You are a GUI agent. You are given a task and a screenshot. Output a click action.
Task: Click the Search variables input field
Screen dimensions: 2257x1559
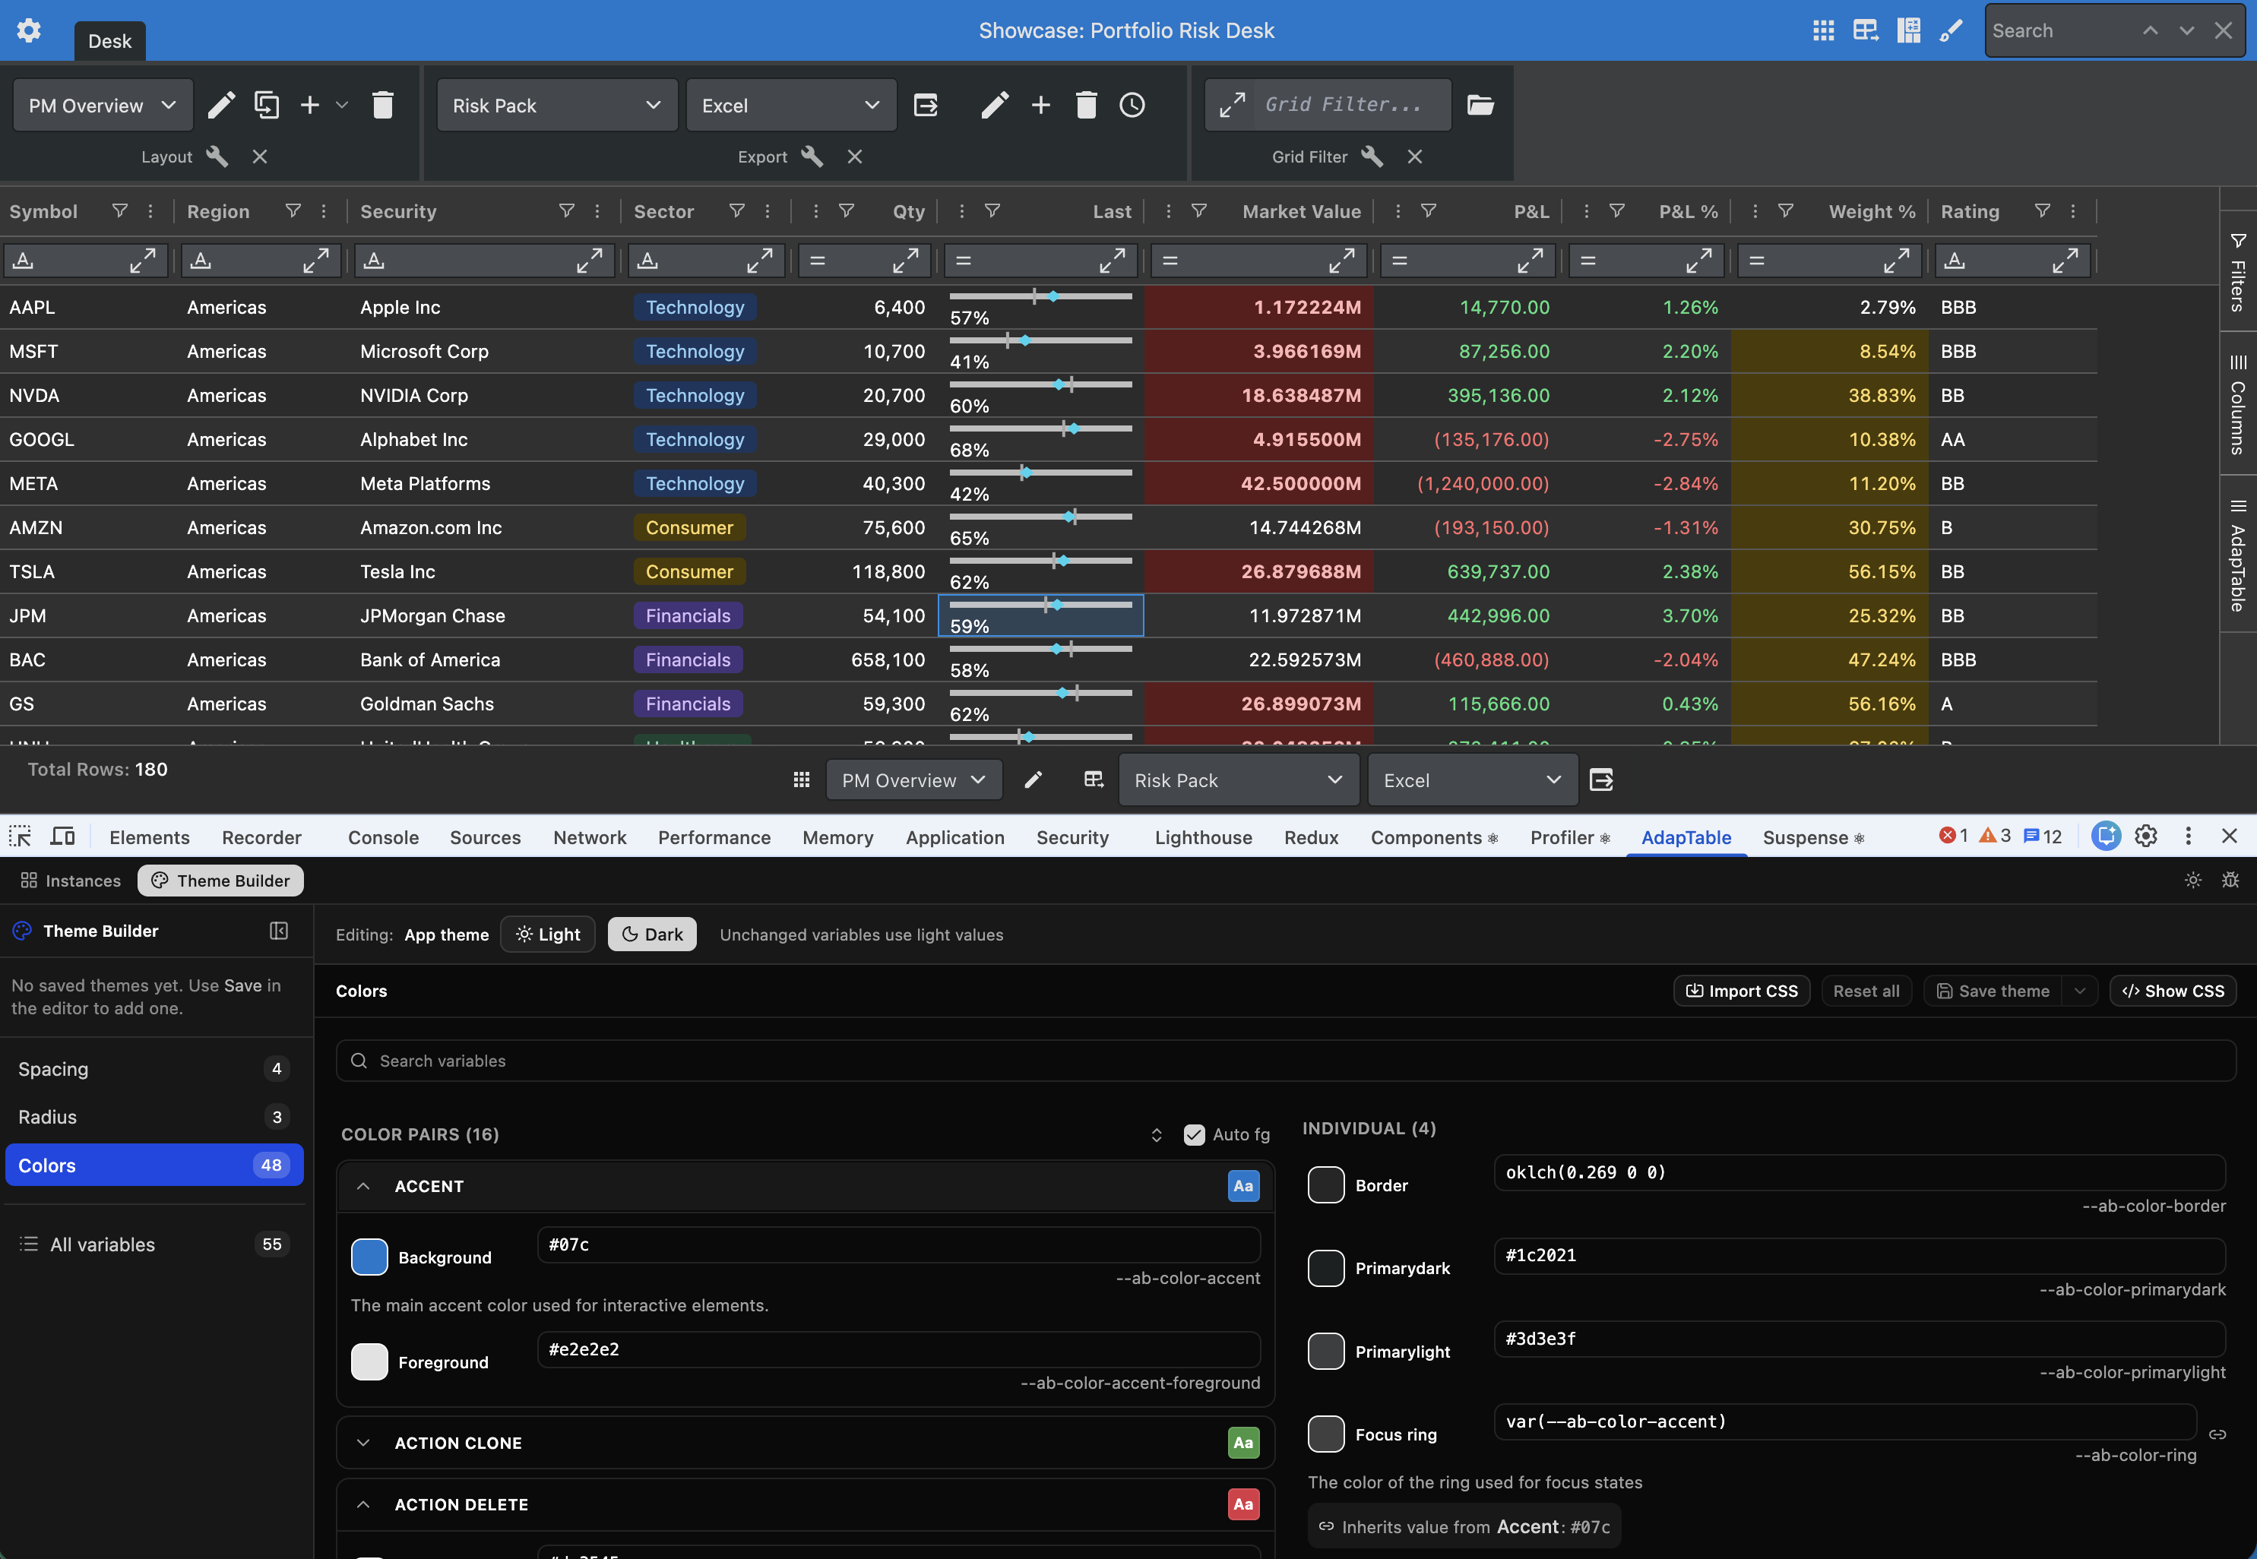(x=1286, y=1061)
